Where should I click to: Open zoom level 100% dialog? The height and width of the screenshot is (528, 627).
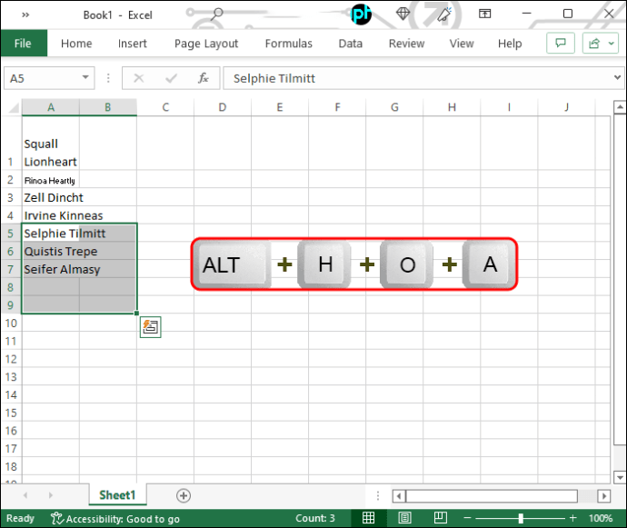point(601,518)
